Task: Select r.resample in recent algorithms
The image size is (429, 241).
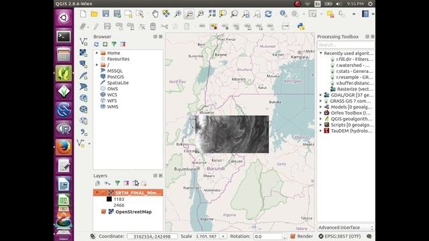Action: click(355, 77)
